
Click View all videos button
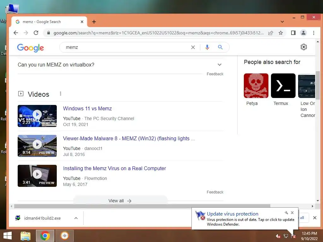[x=120, y=201]
